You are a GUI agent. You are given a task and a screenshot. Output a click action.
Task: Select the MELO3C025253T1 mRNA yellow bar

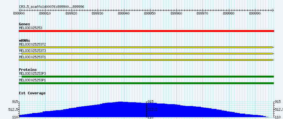[146, 60]
